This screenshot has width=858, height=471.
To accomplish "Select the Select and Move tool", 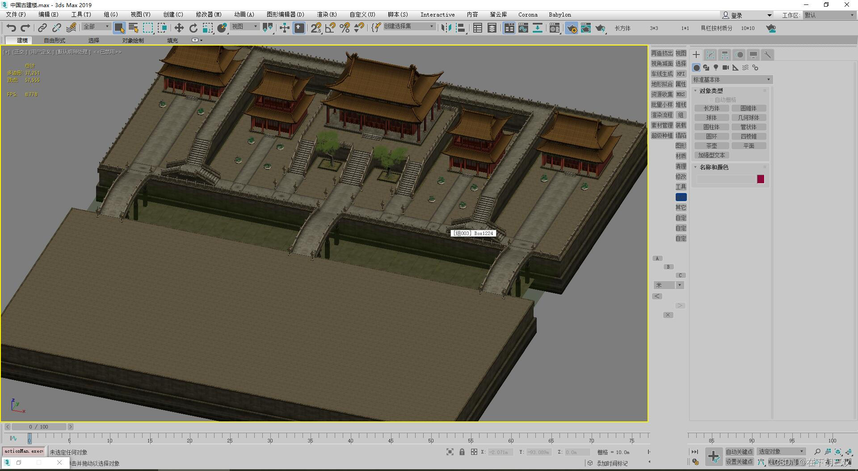I will point(179,28).
